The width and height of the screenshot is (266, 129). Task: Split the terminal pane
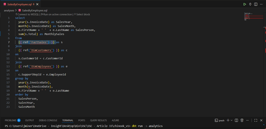pyautogui.click(x=236, y=120)
